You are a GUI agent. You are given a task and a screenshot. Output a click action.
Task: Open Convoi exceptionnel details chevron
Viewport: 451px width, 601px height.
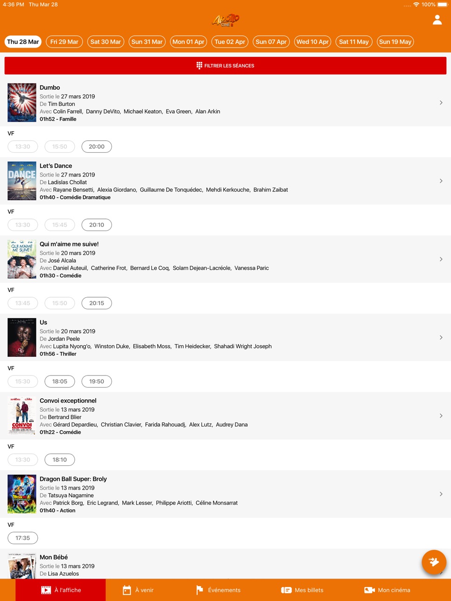click(441, 416)
